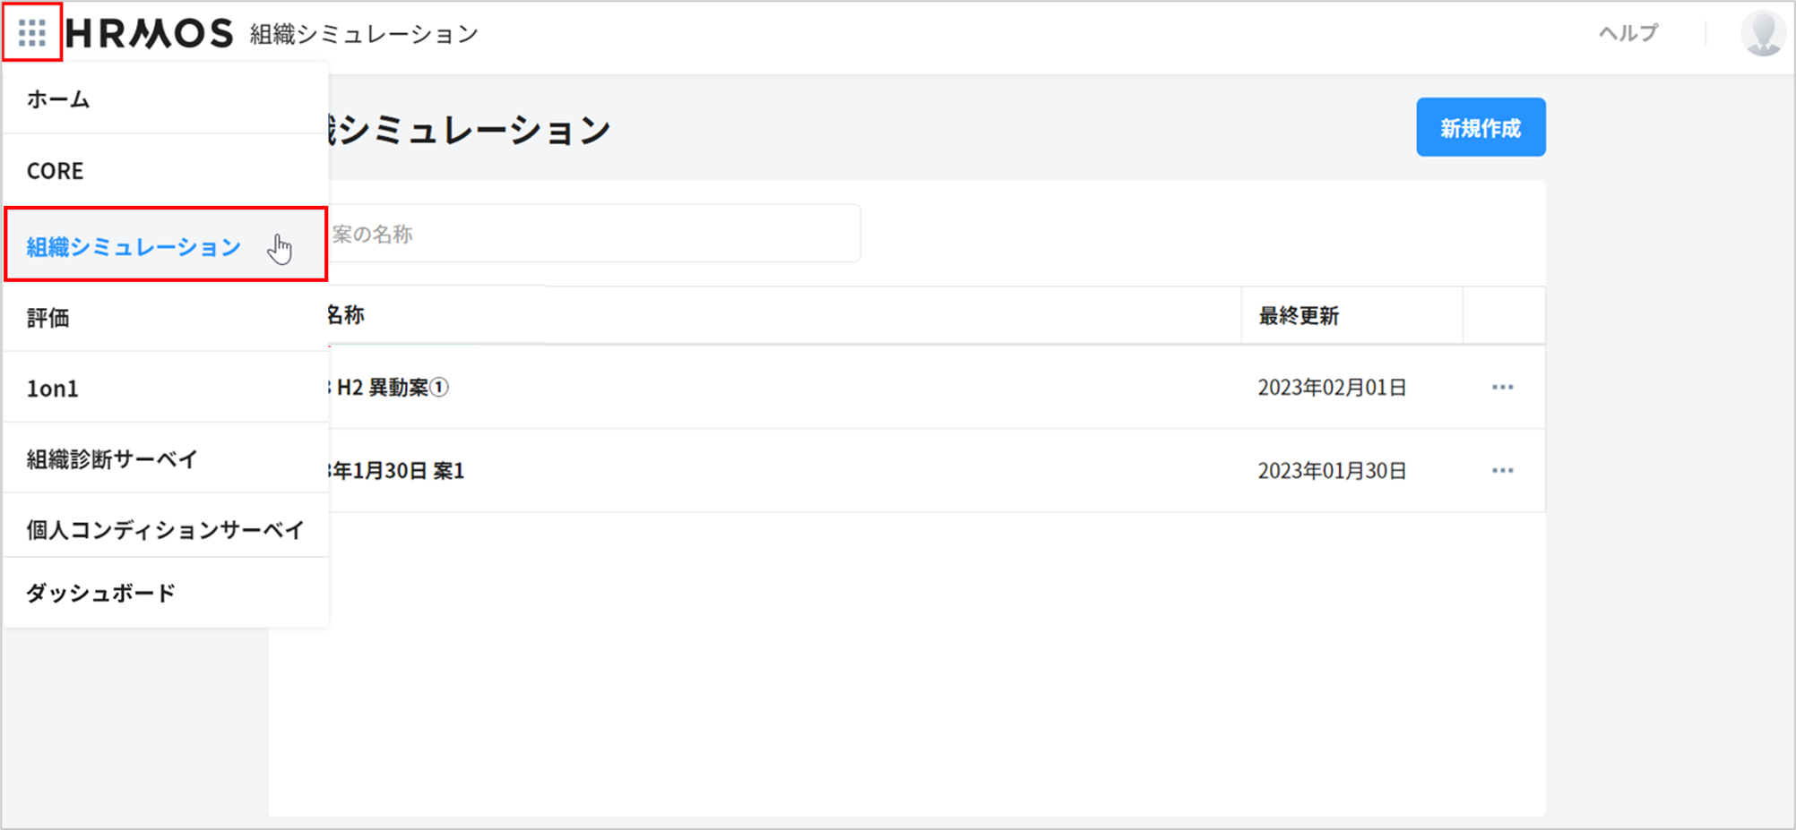Sort by 最終更新 column header
The image size is (1796, 830).
point(1299,316)
